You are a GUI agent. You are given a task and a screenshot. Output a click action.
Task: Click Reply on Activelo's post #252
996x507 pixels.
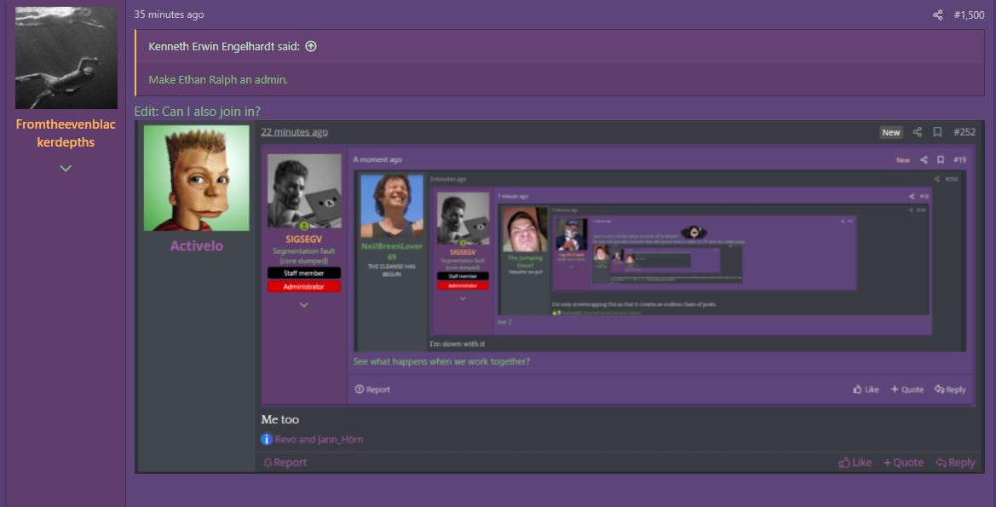[x=955, y=463]
